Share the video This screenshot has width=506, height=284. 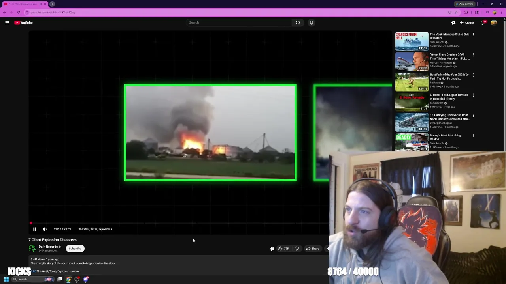click(312, 248)
